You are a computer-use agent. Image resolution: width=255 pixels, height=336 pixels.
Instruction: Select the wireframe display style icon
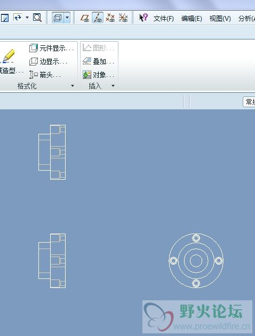click(58, 18)
